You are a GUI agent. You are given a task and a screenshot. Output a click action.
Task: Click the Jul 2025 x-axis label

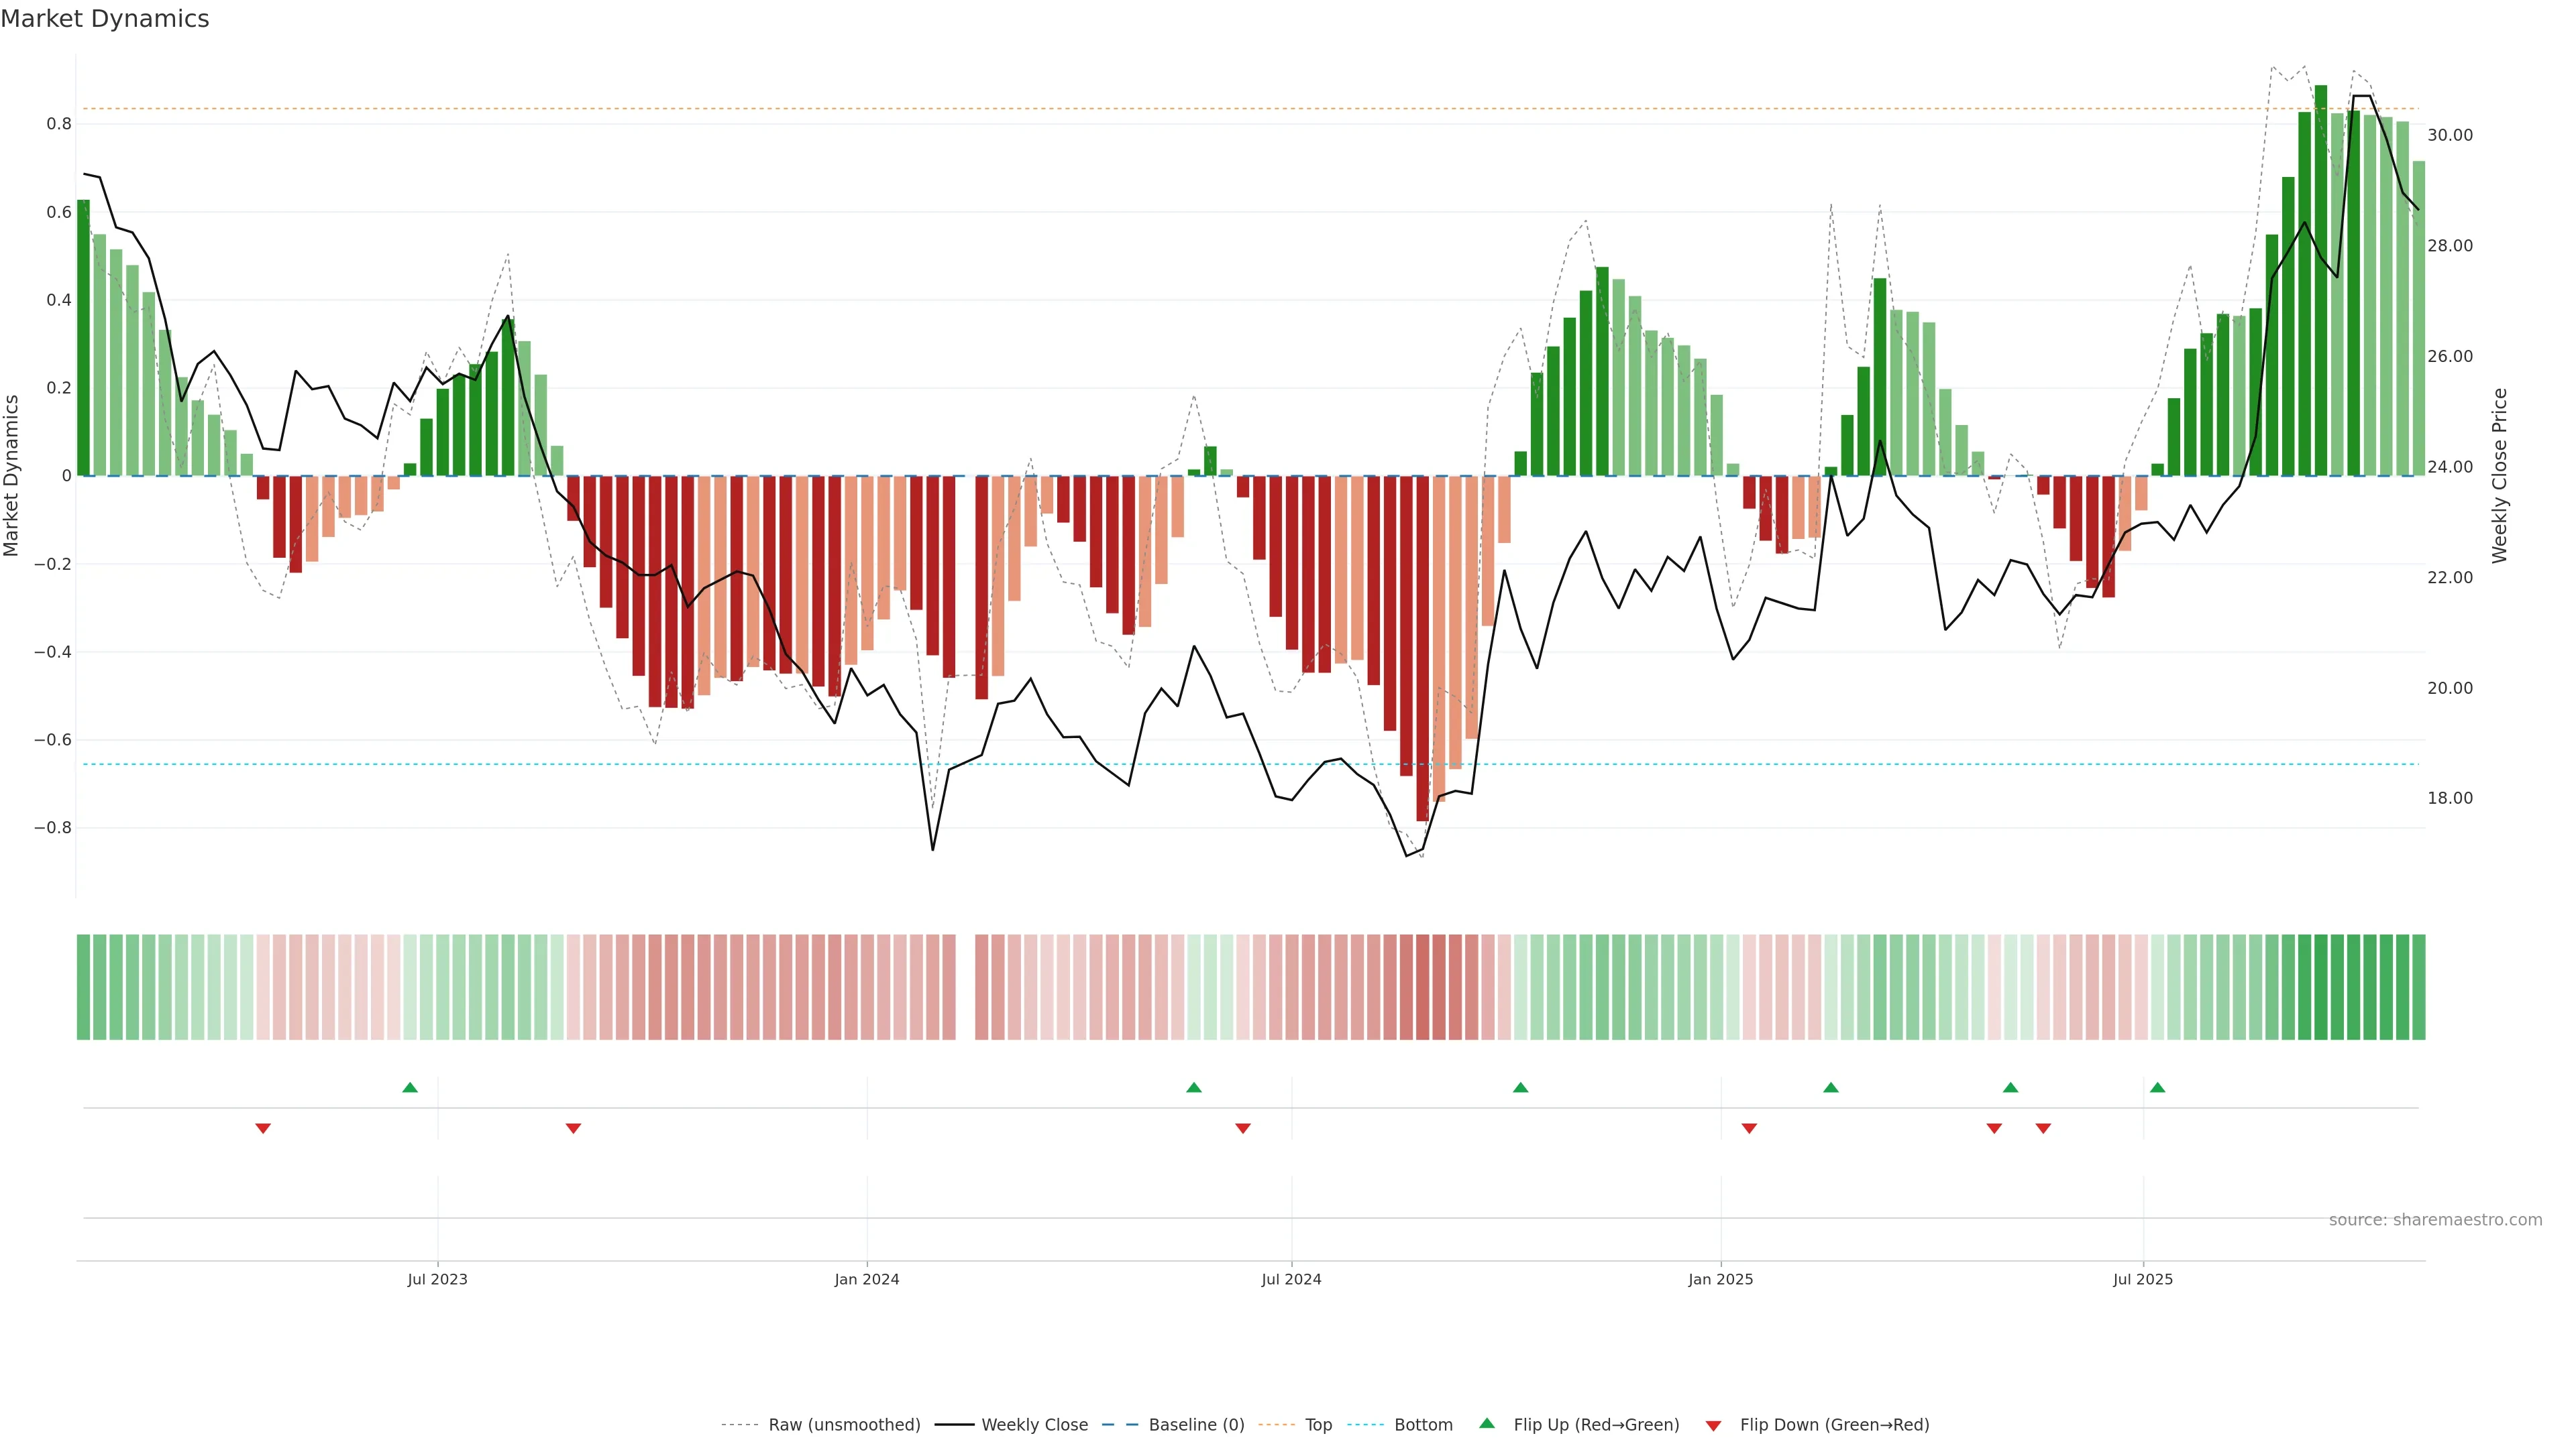click(x=2142, y=1279)
